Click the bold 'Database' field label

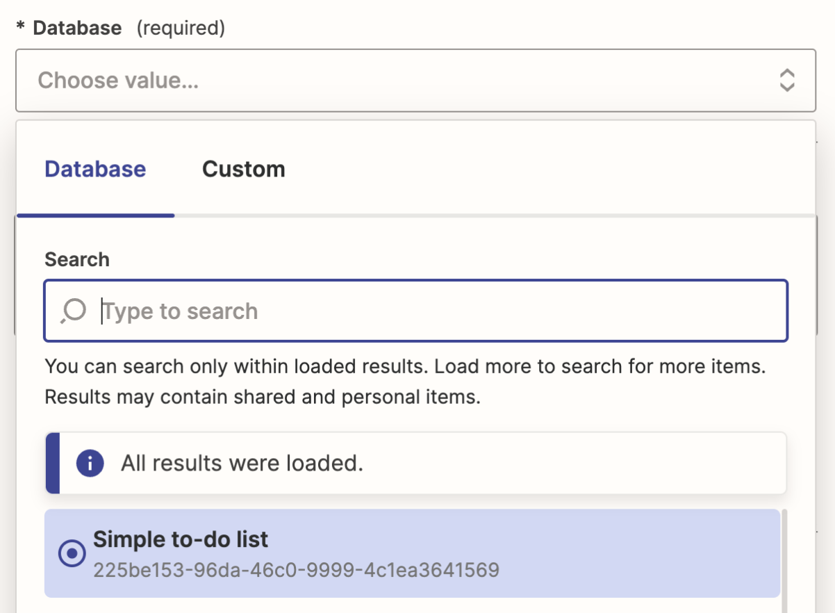coord(77,28)
